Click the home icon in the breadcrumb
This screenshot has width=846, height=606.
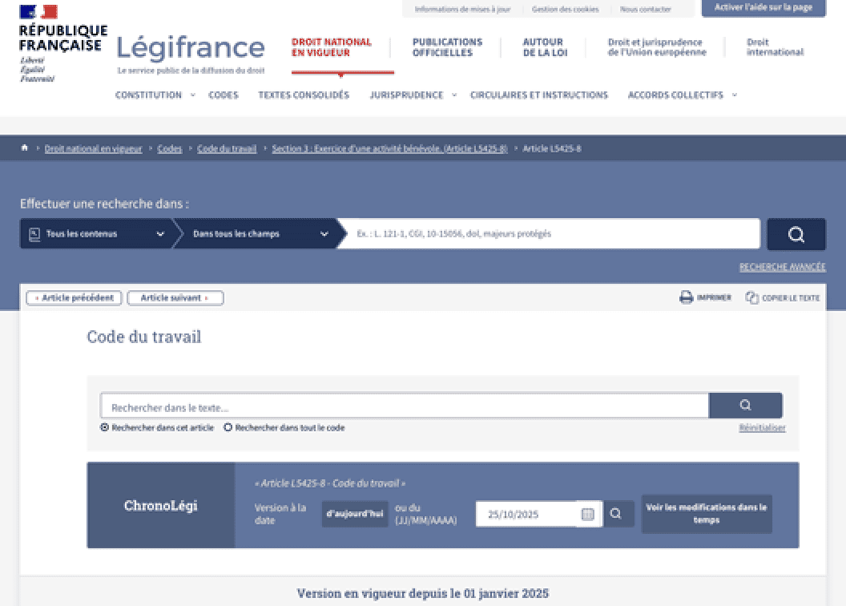point(23,147)
